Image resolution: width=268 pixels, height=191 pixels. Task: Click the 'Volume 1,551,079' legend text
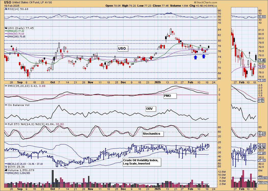point(21,170)
